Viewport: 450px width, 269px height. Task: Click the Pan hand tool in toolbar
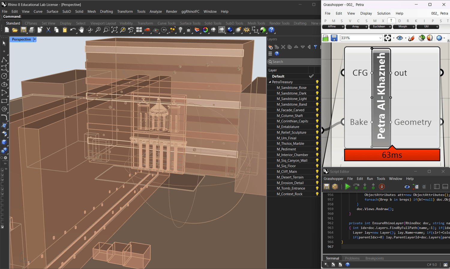coord(81,30)
